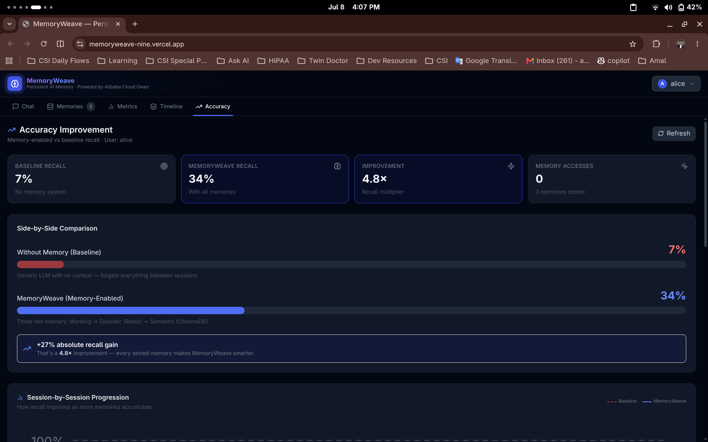Open a new browser tab
This screenshot has width=708, height=442.
[135, 24]
